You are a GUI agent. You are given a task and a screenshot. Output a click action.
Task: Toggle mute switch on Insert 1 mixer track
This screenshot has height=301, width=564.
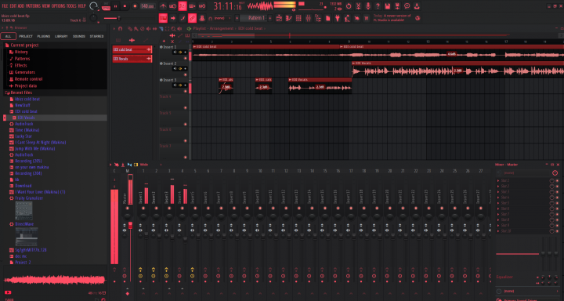(x=143, y=208)
